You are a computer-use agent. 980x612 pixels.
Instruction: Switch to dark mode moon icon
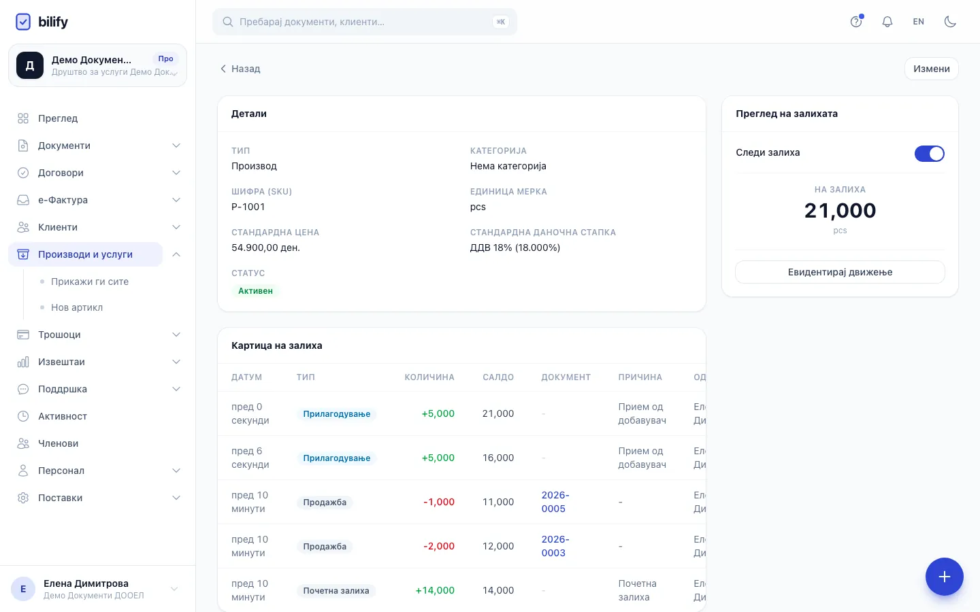[x=950, y=22]
